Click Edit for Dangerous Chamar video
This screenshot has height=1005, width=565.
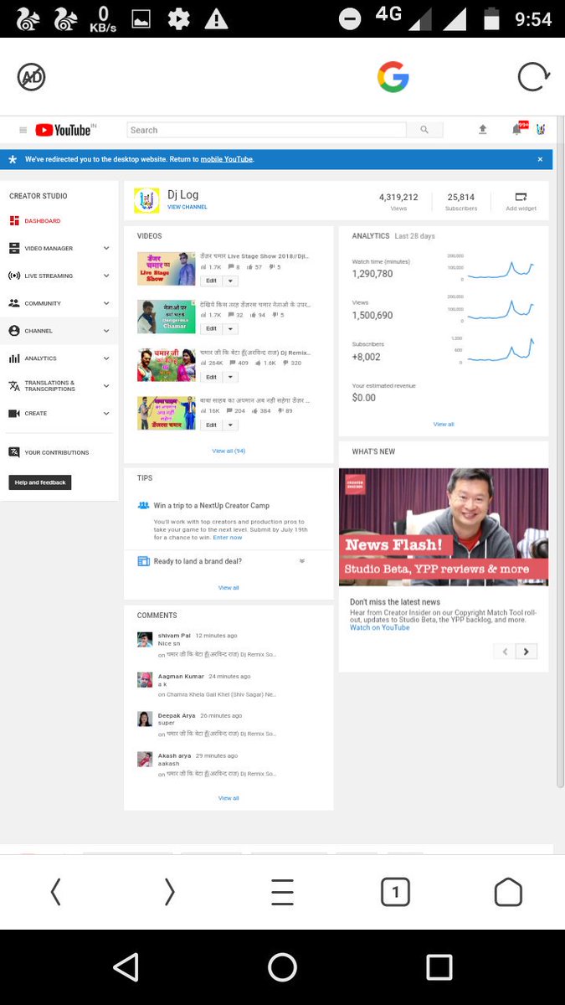tap(211, 329)
